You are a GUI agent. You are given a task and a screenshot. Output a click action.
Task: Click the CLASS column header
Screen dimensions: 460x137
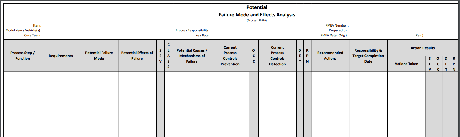click(168, 56)
